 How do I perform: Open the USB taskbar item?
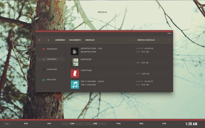pos(164,124)
